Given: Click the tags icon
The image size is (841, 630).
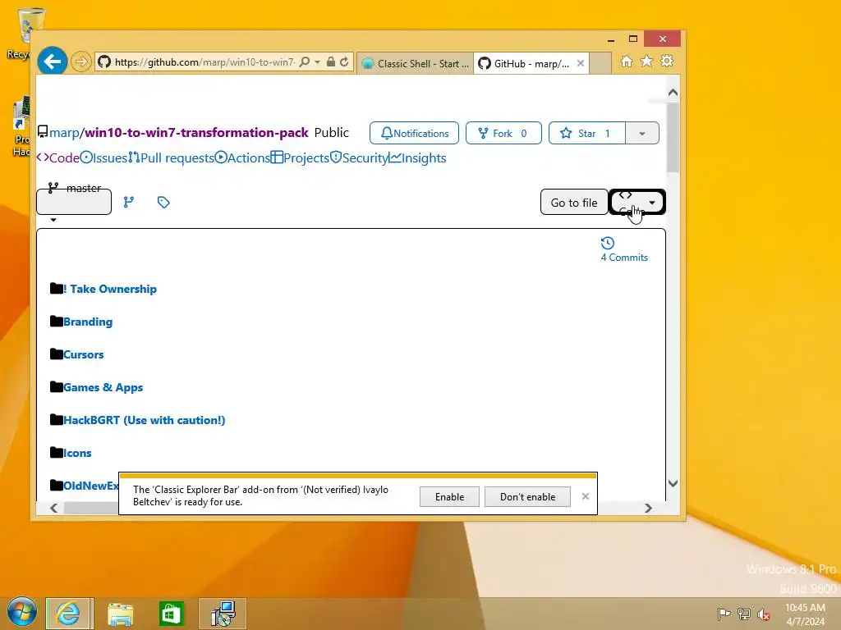Looking at the screenshot, I should pyautogui.click(x=163, y=202).
